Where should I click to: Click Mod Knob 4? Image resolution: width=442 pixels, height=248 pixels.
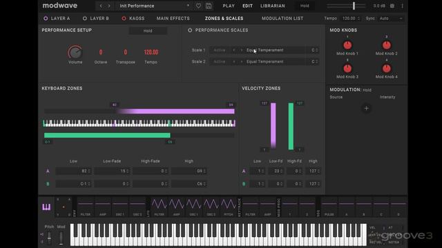(387, 68)
